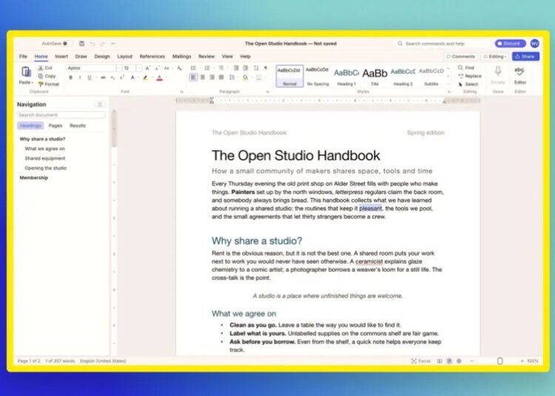Open the font size dropdown arrow
555x396 pixels.
coord(139,68)
